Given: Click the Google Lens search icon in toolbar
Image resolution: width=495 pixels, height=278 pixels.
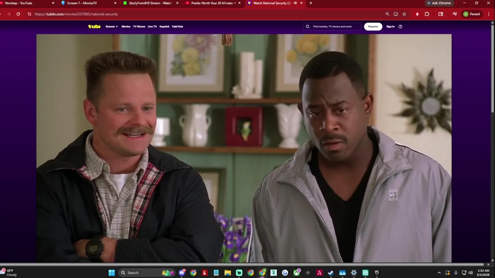Looking at the screenshot, I should (440, 14).
